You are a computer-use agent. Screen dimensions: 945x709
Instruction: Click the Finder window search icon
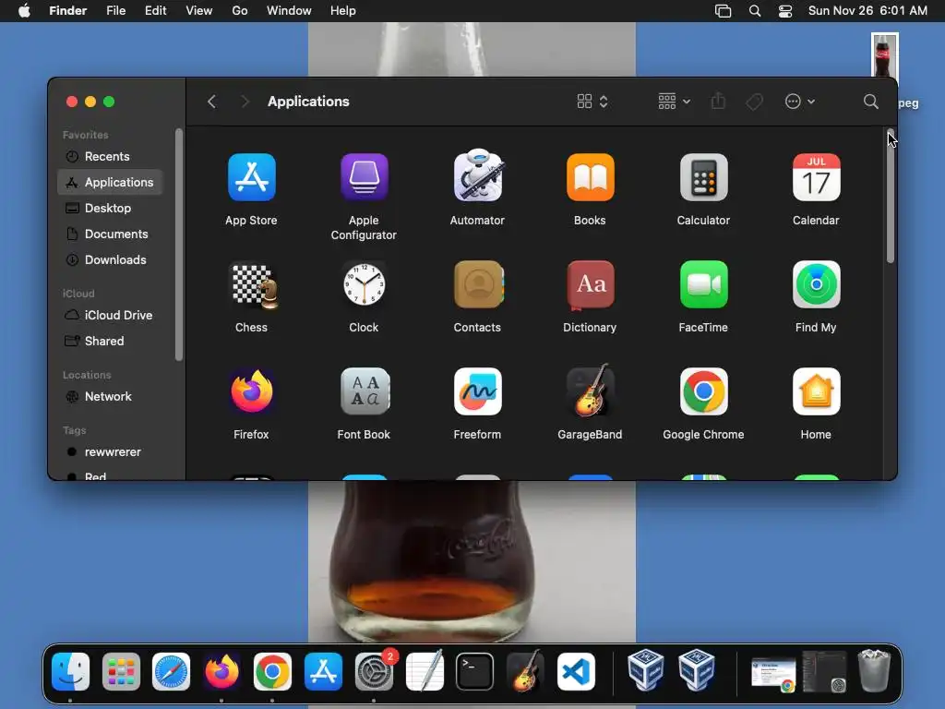coord(870,102)
